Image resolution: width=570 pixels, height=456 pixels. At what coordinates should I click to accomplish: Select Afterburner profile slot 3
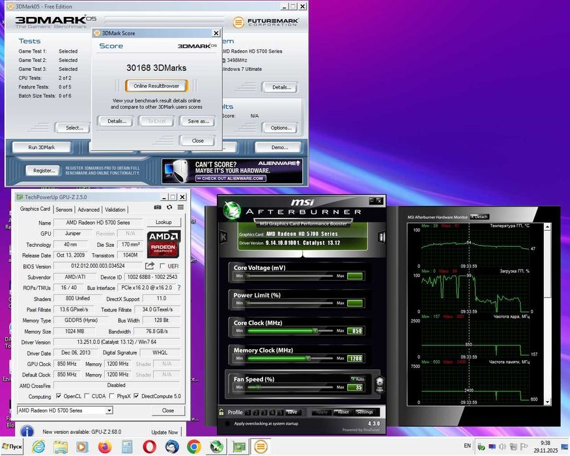264,412
